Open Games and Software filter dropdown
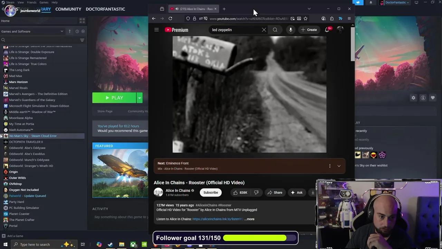Viewport: 442px width, 249px height. [x=32, y=31]
